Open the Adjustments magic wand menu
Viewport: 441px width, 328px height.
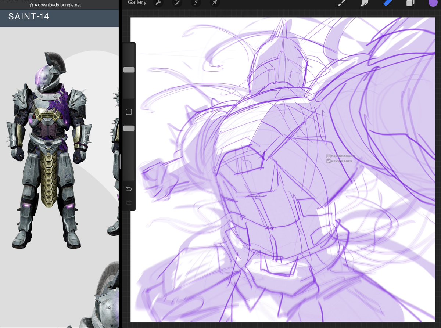[177, 3]
